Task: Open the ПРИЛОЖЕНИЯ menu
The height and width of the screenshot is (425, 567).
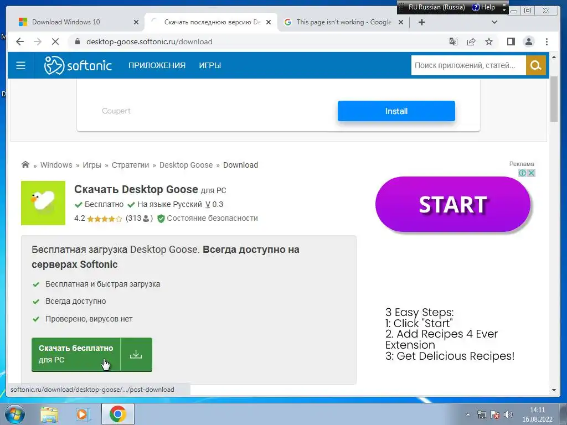Action: 157,65
